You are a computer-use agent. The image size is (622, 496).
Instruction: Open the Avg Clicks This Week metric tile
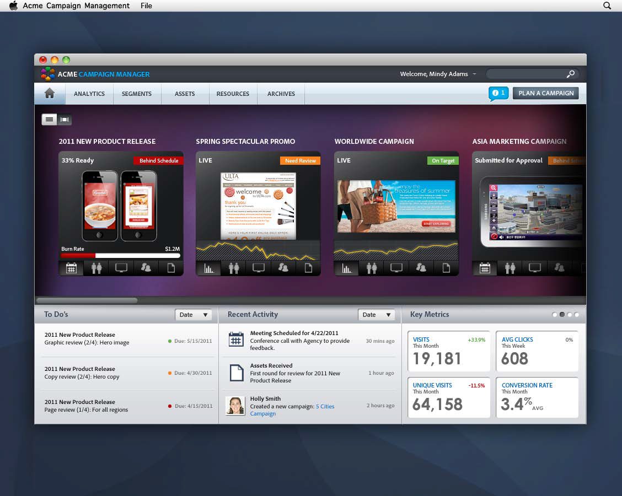(x=537, y=351)
